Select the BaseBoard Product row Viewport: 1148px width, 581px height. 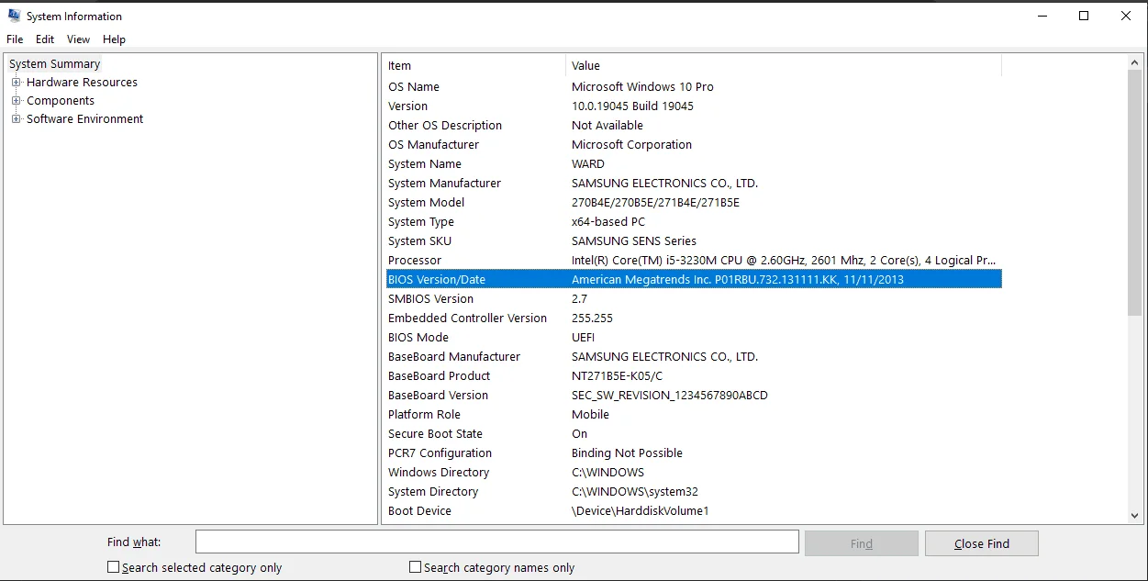point(694,375)
